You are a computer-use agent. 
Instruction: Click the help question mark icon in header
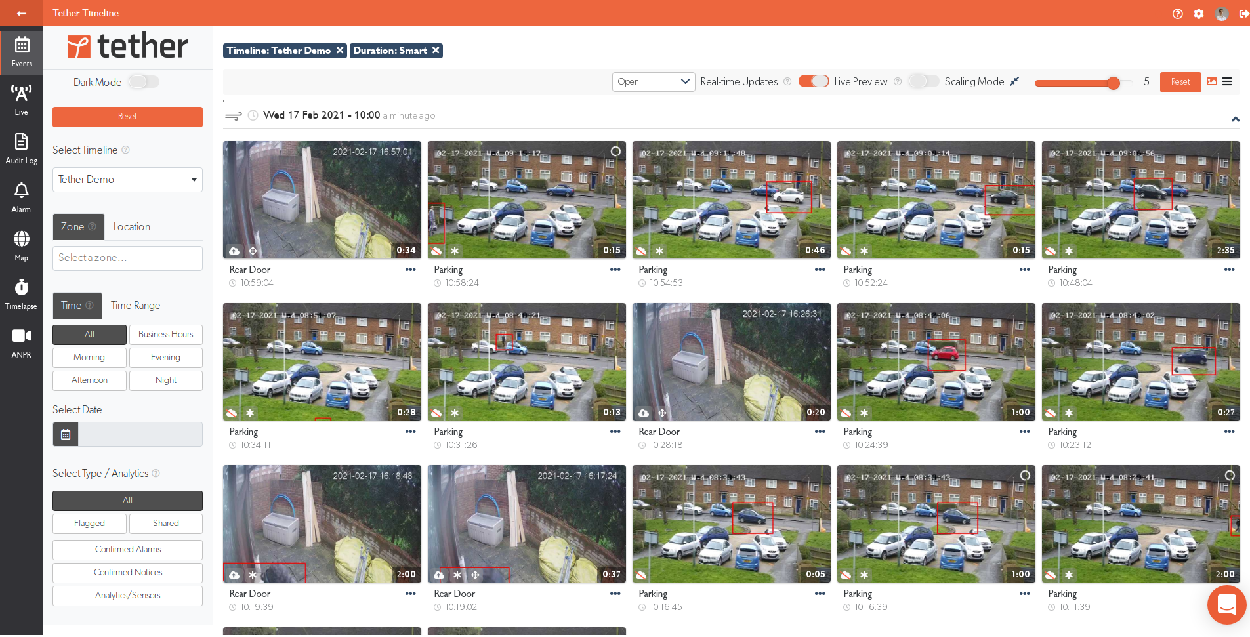tap(1177, 14)
